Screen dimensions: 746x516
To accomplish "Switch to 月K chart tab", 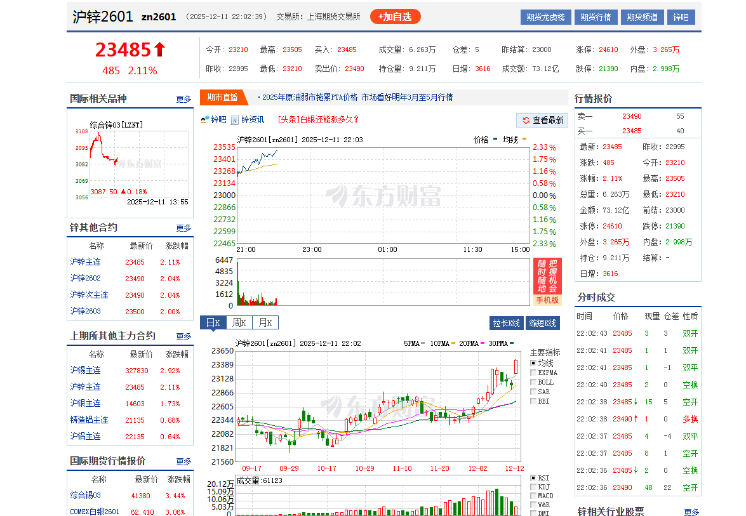I will (265, 322).
